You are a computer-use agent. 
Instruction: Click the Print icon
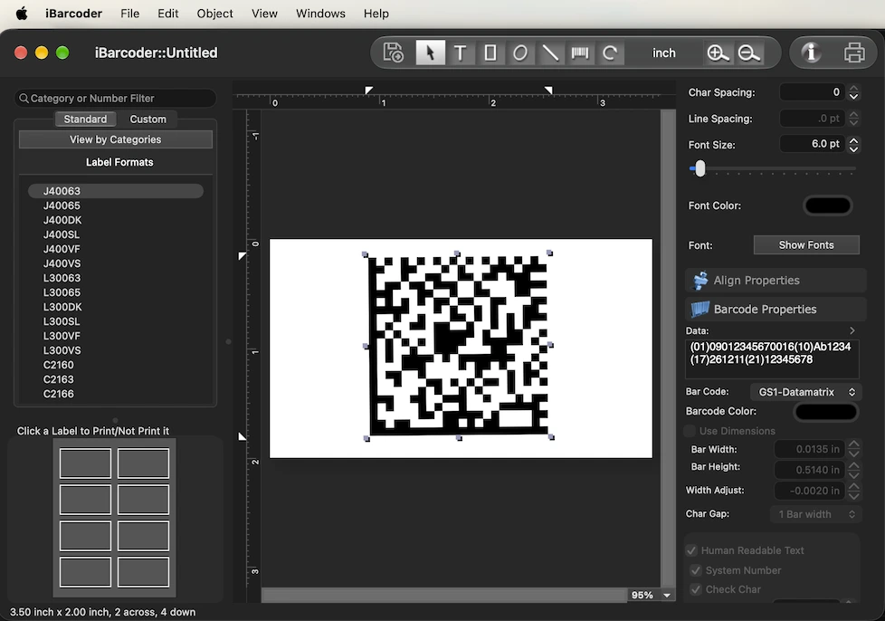pyautogui.click(x=854, y=53)
